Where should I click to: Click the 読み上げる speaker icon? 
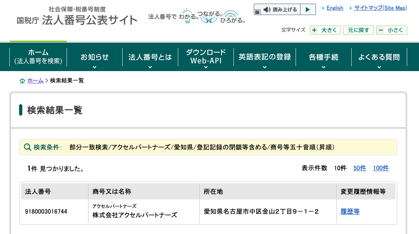[267, 9]
